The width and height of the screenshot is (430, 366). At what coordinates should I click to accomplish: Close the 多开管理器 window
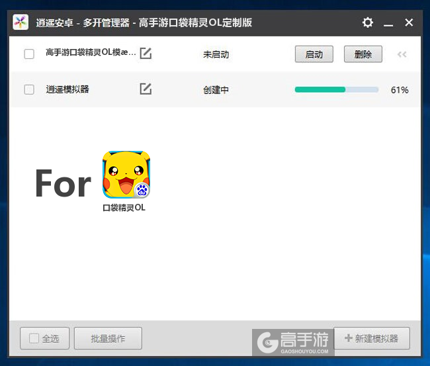coord(409,23)
